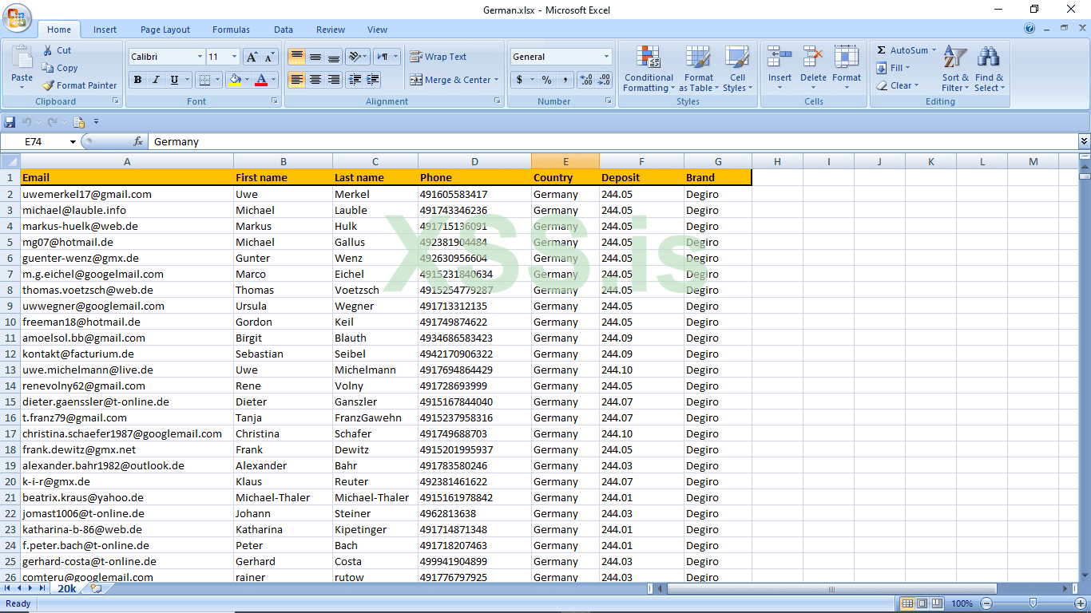Open Conditional Formatting
Viewport: 1091px width, 613px height.
(x=649, y=69)
